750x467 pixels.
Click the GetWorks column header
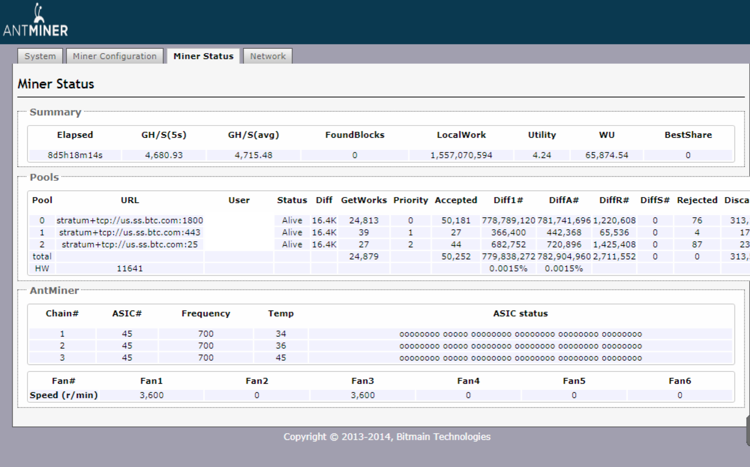click(364, 200)
